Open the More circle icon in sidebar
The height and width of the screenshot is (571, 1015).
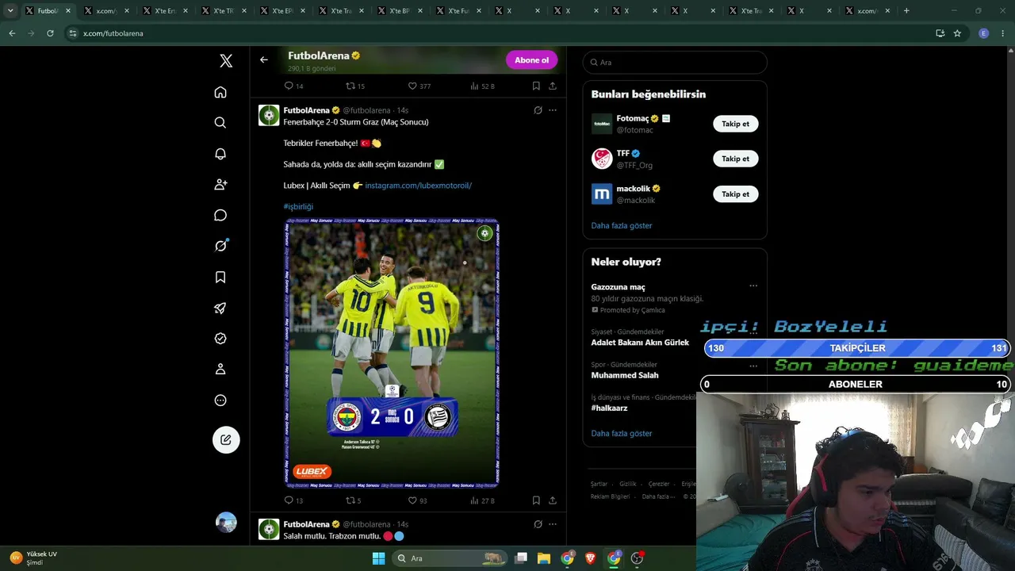click(220, 400)
